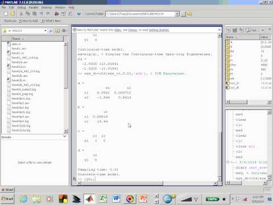
Task: Open PowerPoint from the taskbar
Action: click(143, 199)
